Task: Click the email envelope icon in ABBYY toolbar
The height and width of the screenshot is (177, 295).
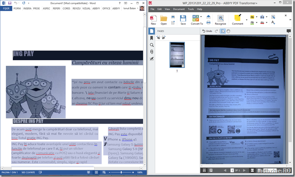Action: tap(208, 17)
